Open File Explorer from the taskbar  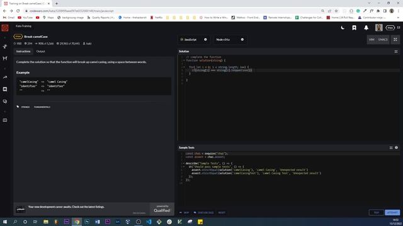(x=46, y=222)
